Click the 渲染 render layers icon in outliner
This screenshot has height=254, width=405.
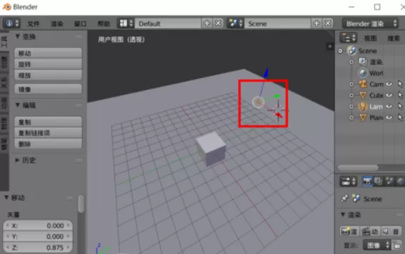362,61
